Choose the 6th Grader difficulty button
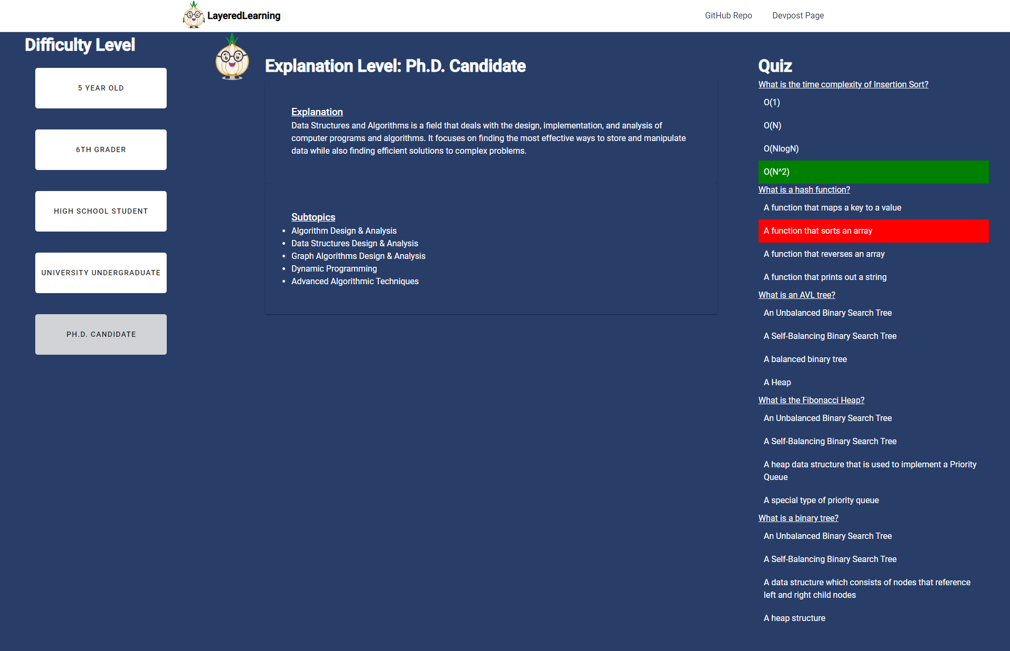This screenshot has height=651, width=1010. coord(101,149)
